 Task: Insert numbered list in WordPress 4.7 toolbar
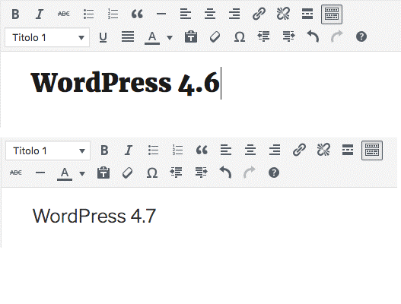177,150
